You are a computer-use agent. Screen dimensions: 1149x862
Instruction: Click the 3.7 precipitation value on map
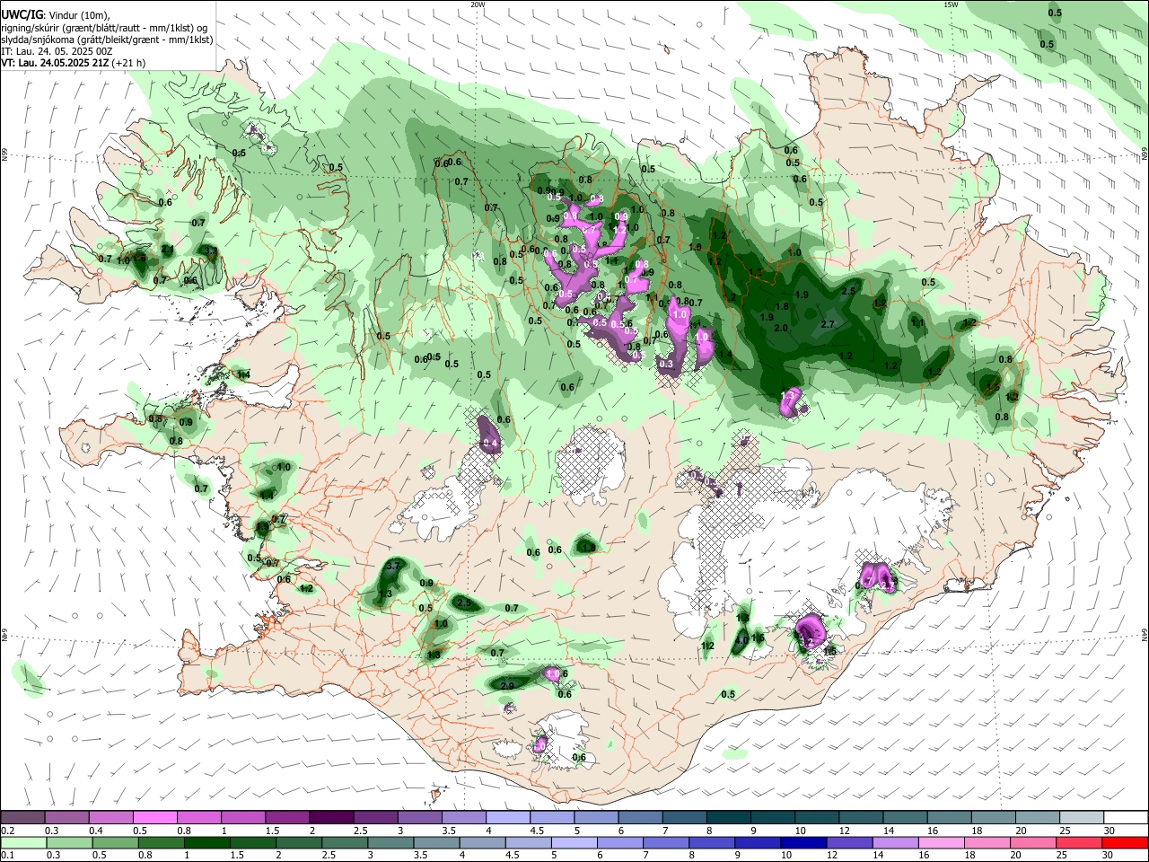point(393,566)
